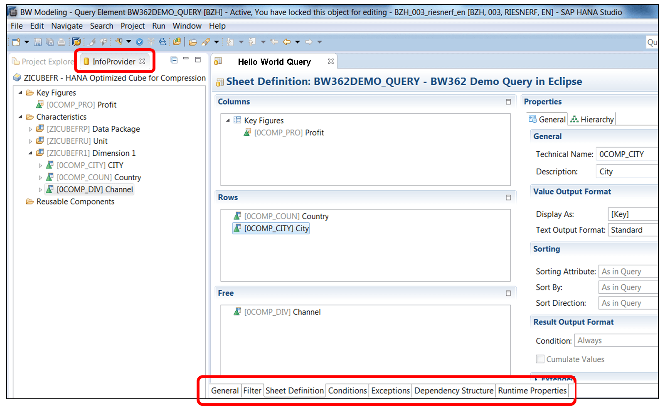Viewport: 665px width, 410px height.
Task: Click the open folder toolbar icon
Action: coord(193,42)
